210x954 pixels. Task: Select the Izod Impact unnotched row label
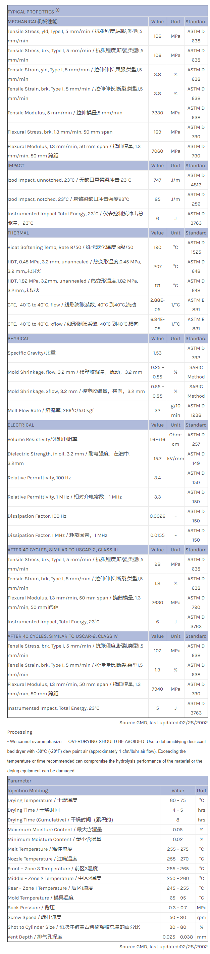coord(69,180)
